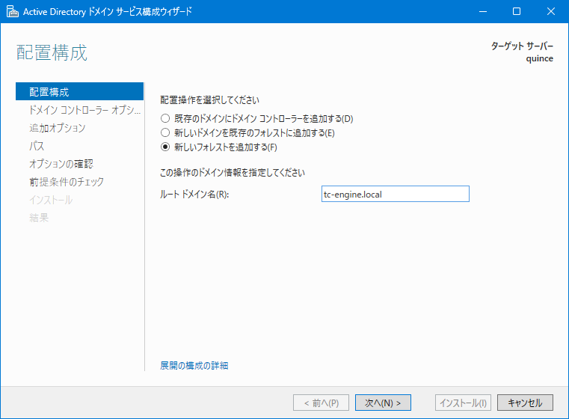Select オプションの確認 step in the sidebar
Image resolution: width=569 pixels, height=419 pixels.
tap(80, 164)
